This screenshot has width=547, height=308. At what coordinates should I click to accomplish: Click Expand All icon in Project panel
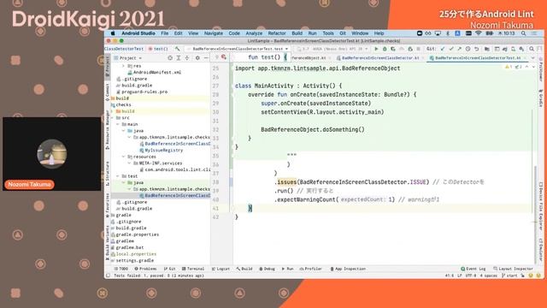[179, 58]
